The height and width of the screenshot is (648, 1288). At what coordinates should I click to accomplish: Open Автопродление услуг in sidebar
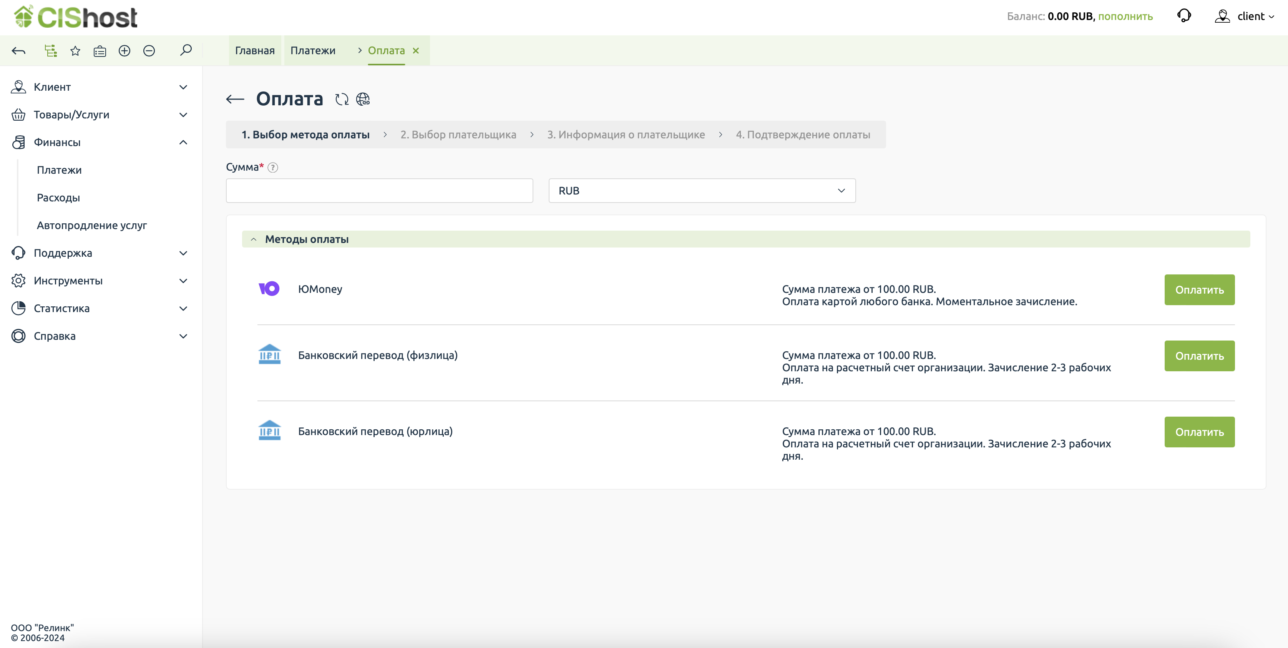91,226
